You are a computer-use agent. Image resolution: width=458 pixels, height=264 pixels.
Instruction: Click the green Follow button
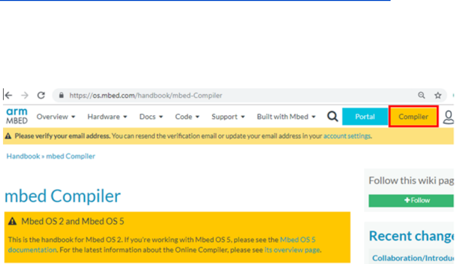point(411,200)
